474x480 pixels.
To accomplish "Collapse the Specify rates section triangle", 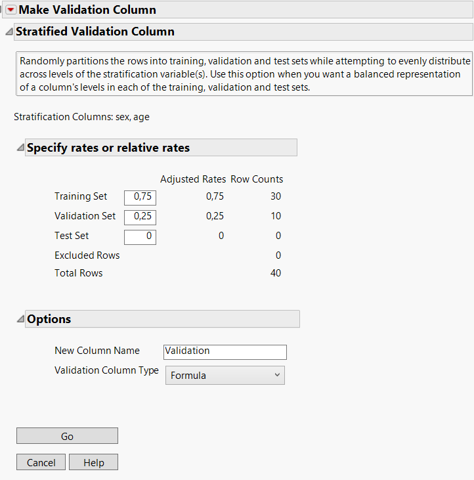I will [20, 148].
